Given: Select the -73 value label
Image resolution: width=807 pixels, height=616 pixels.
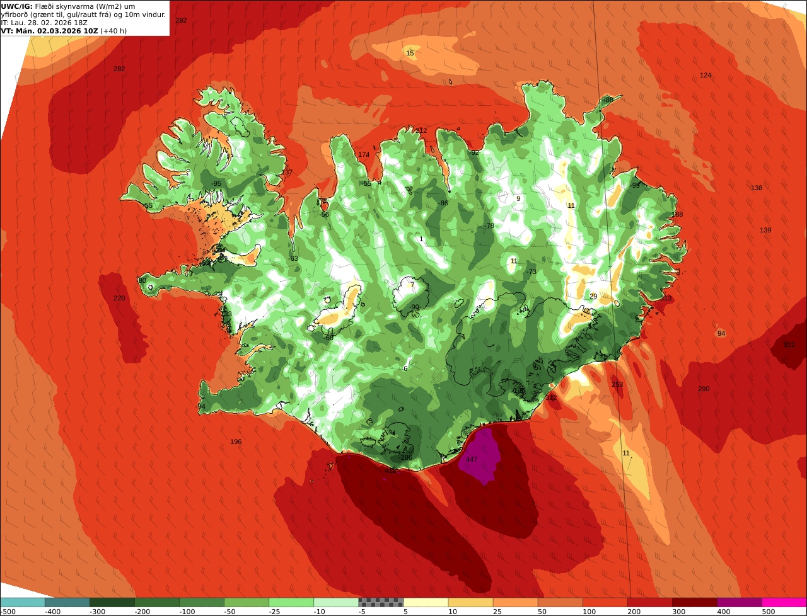Looking at the screenshot, I should click(531, 272).
